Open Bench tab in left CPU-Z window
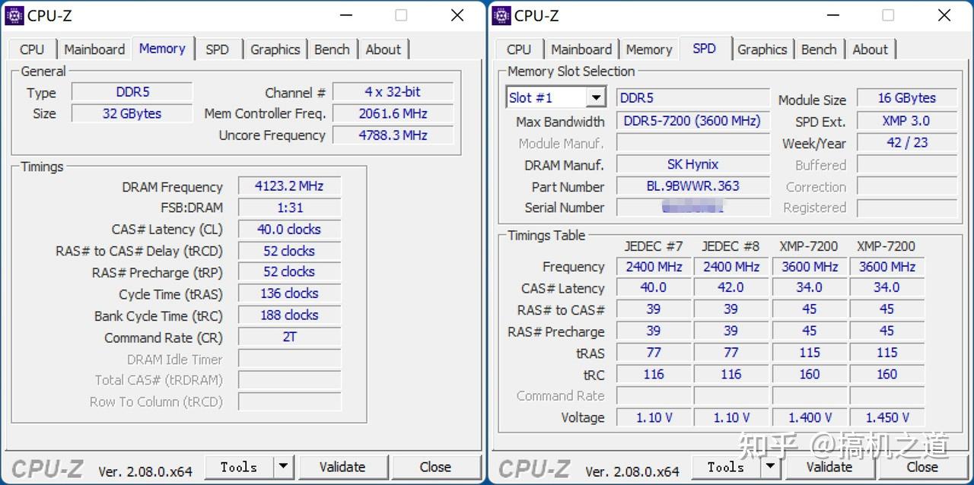This screenshot has width=974, height=485. click(x=332, y=49)
